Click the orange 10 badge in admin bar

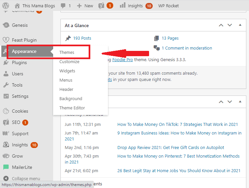(x=149, y=6)
